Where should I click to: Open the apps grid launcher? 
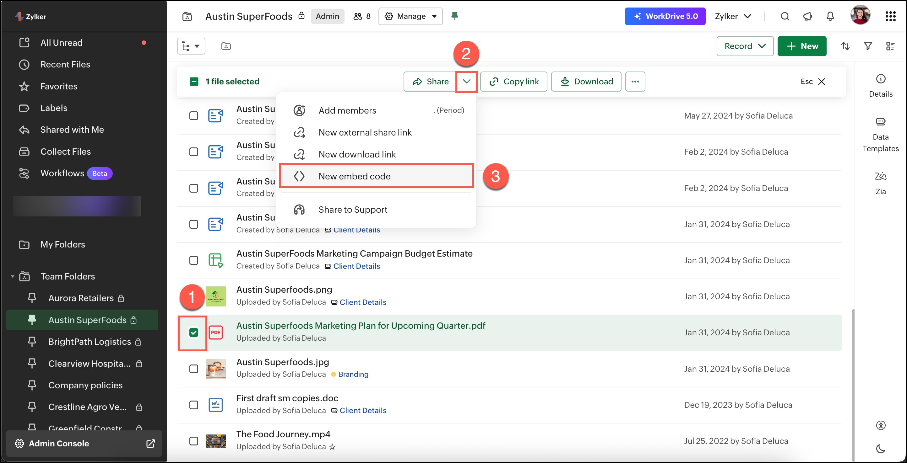coord(890,16)
